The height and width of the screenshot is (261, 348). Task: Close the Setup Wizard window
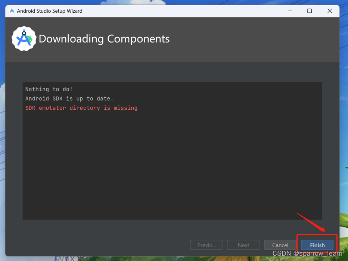pyautogui.click(x=330, y=11)
